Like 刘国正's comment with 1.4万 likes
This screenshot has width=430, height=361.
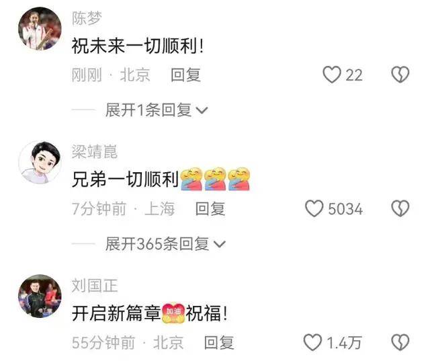click(x=312, y=342)
